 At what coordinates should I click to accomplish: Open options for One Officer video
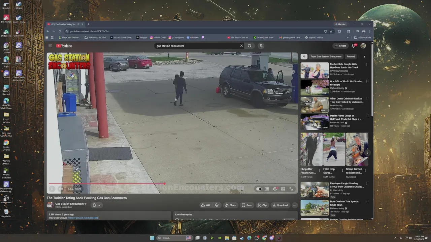[367, 82]
